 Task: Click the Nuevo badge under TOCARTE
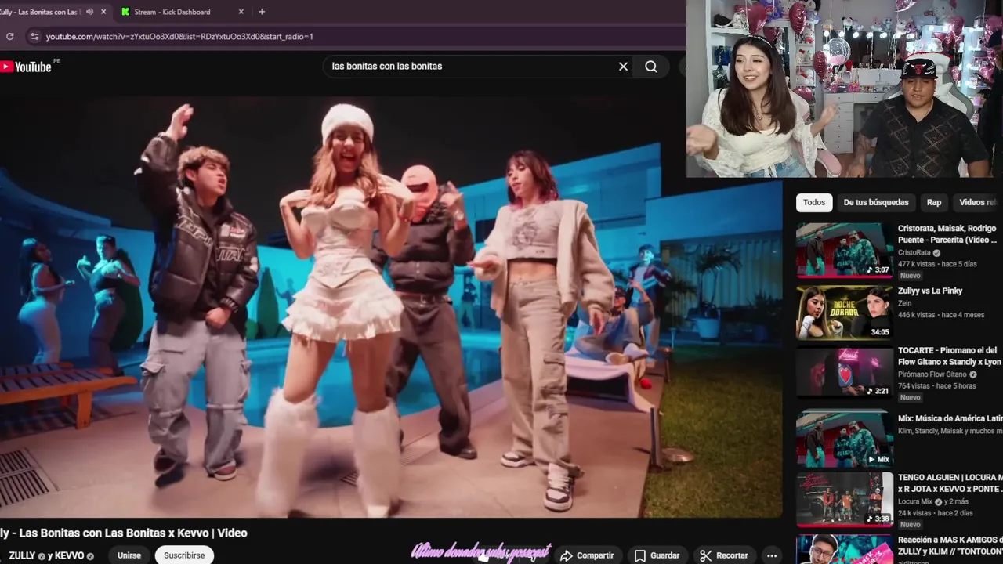pos(910,397)
